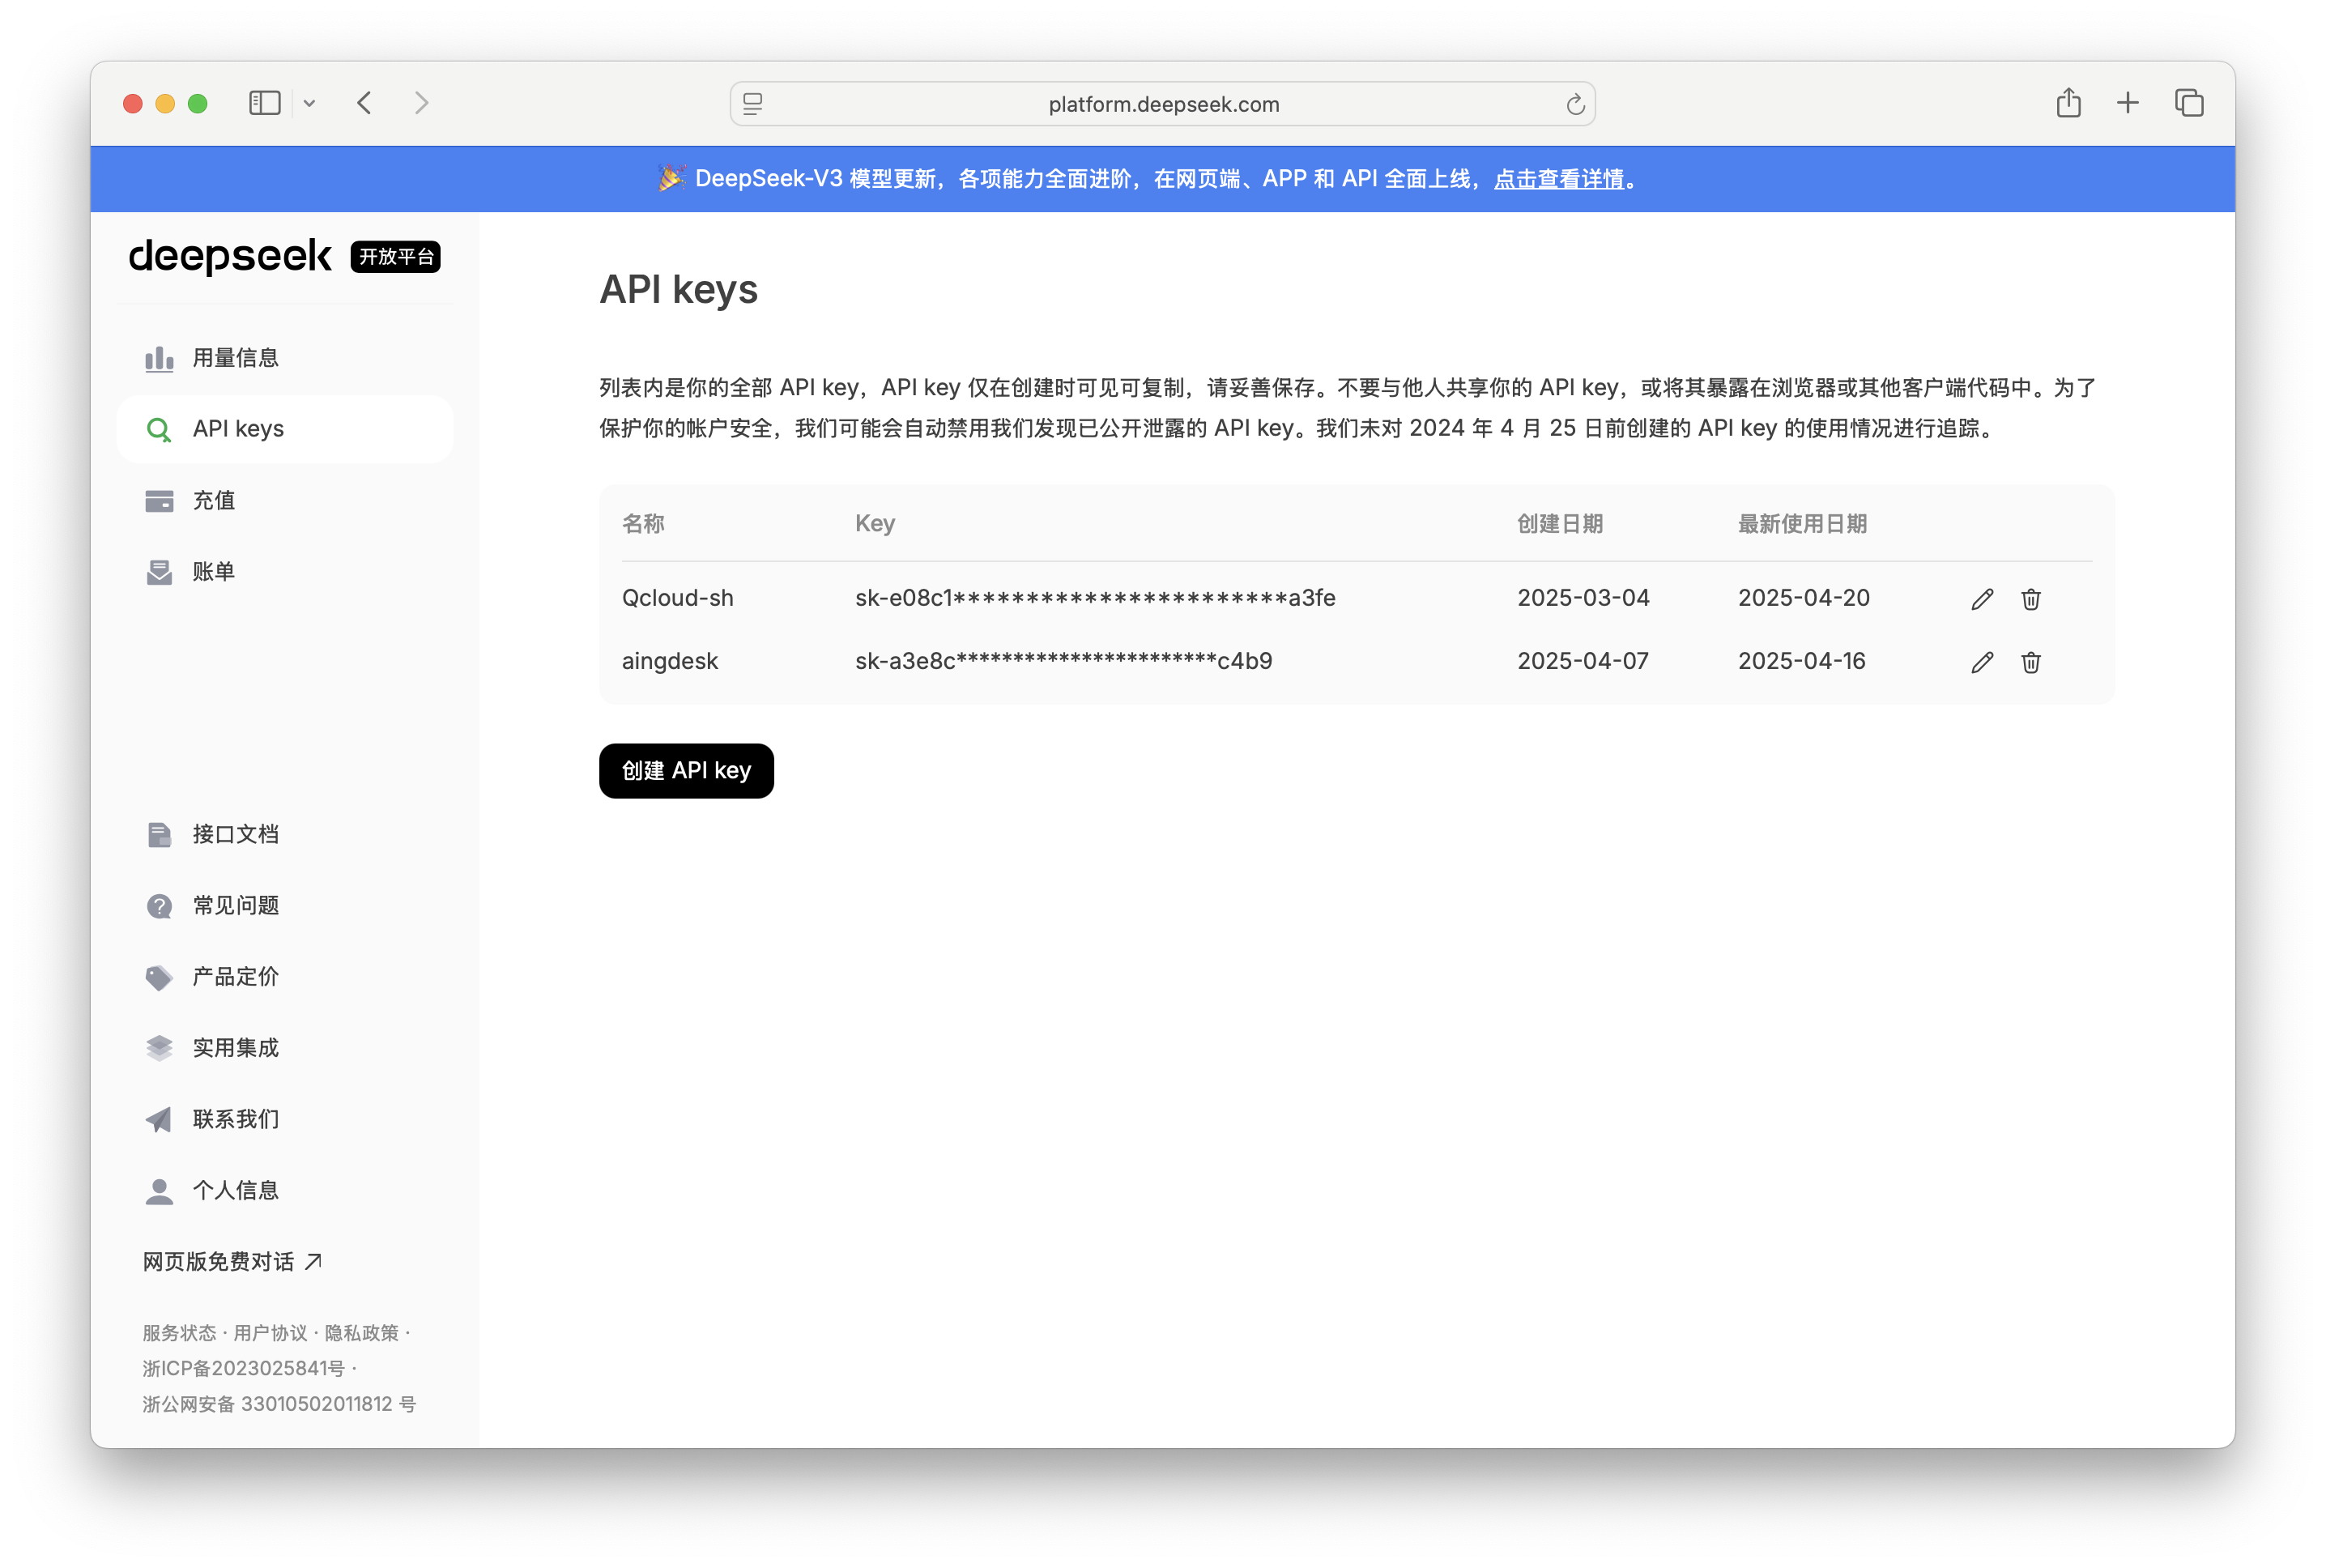2326x1568 pixels.
Task: Open the 点击查看详情 announcement link
Action: click(1560, 179)
